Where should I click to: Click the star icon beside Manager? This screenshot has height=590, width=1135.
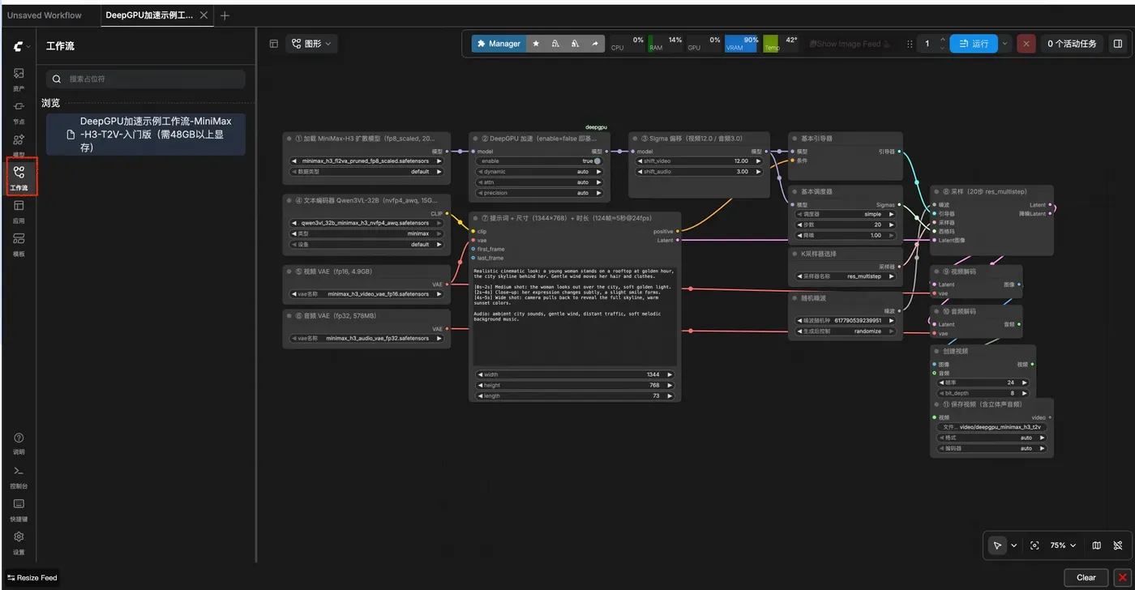pyautogui.click(x=536, y=44)
